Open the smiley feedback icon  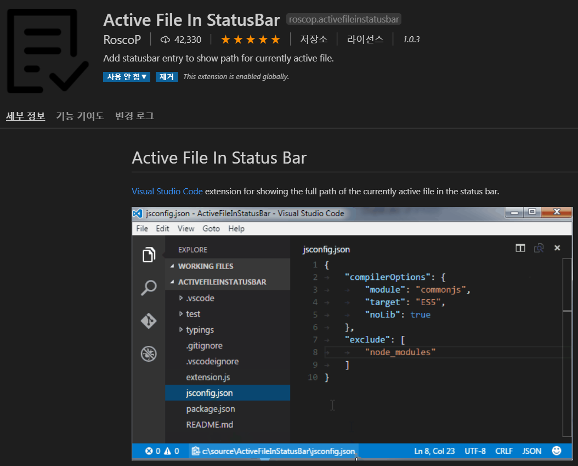click(x=558, y=451)
